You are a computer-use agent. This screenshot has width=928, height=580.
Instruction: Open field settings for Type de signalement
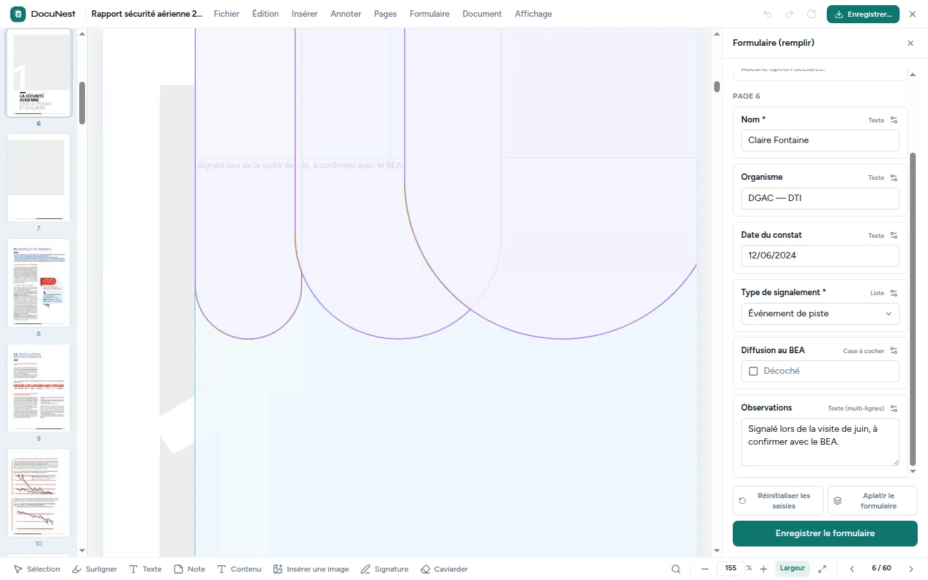[894, 293]
